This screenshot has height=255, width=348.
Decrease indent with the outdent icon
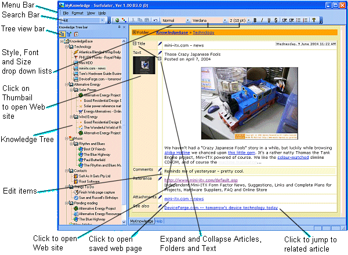[x=284, y=20]
